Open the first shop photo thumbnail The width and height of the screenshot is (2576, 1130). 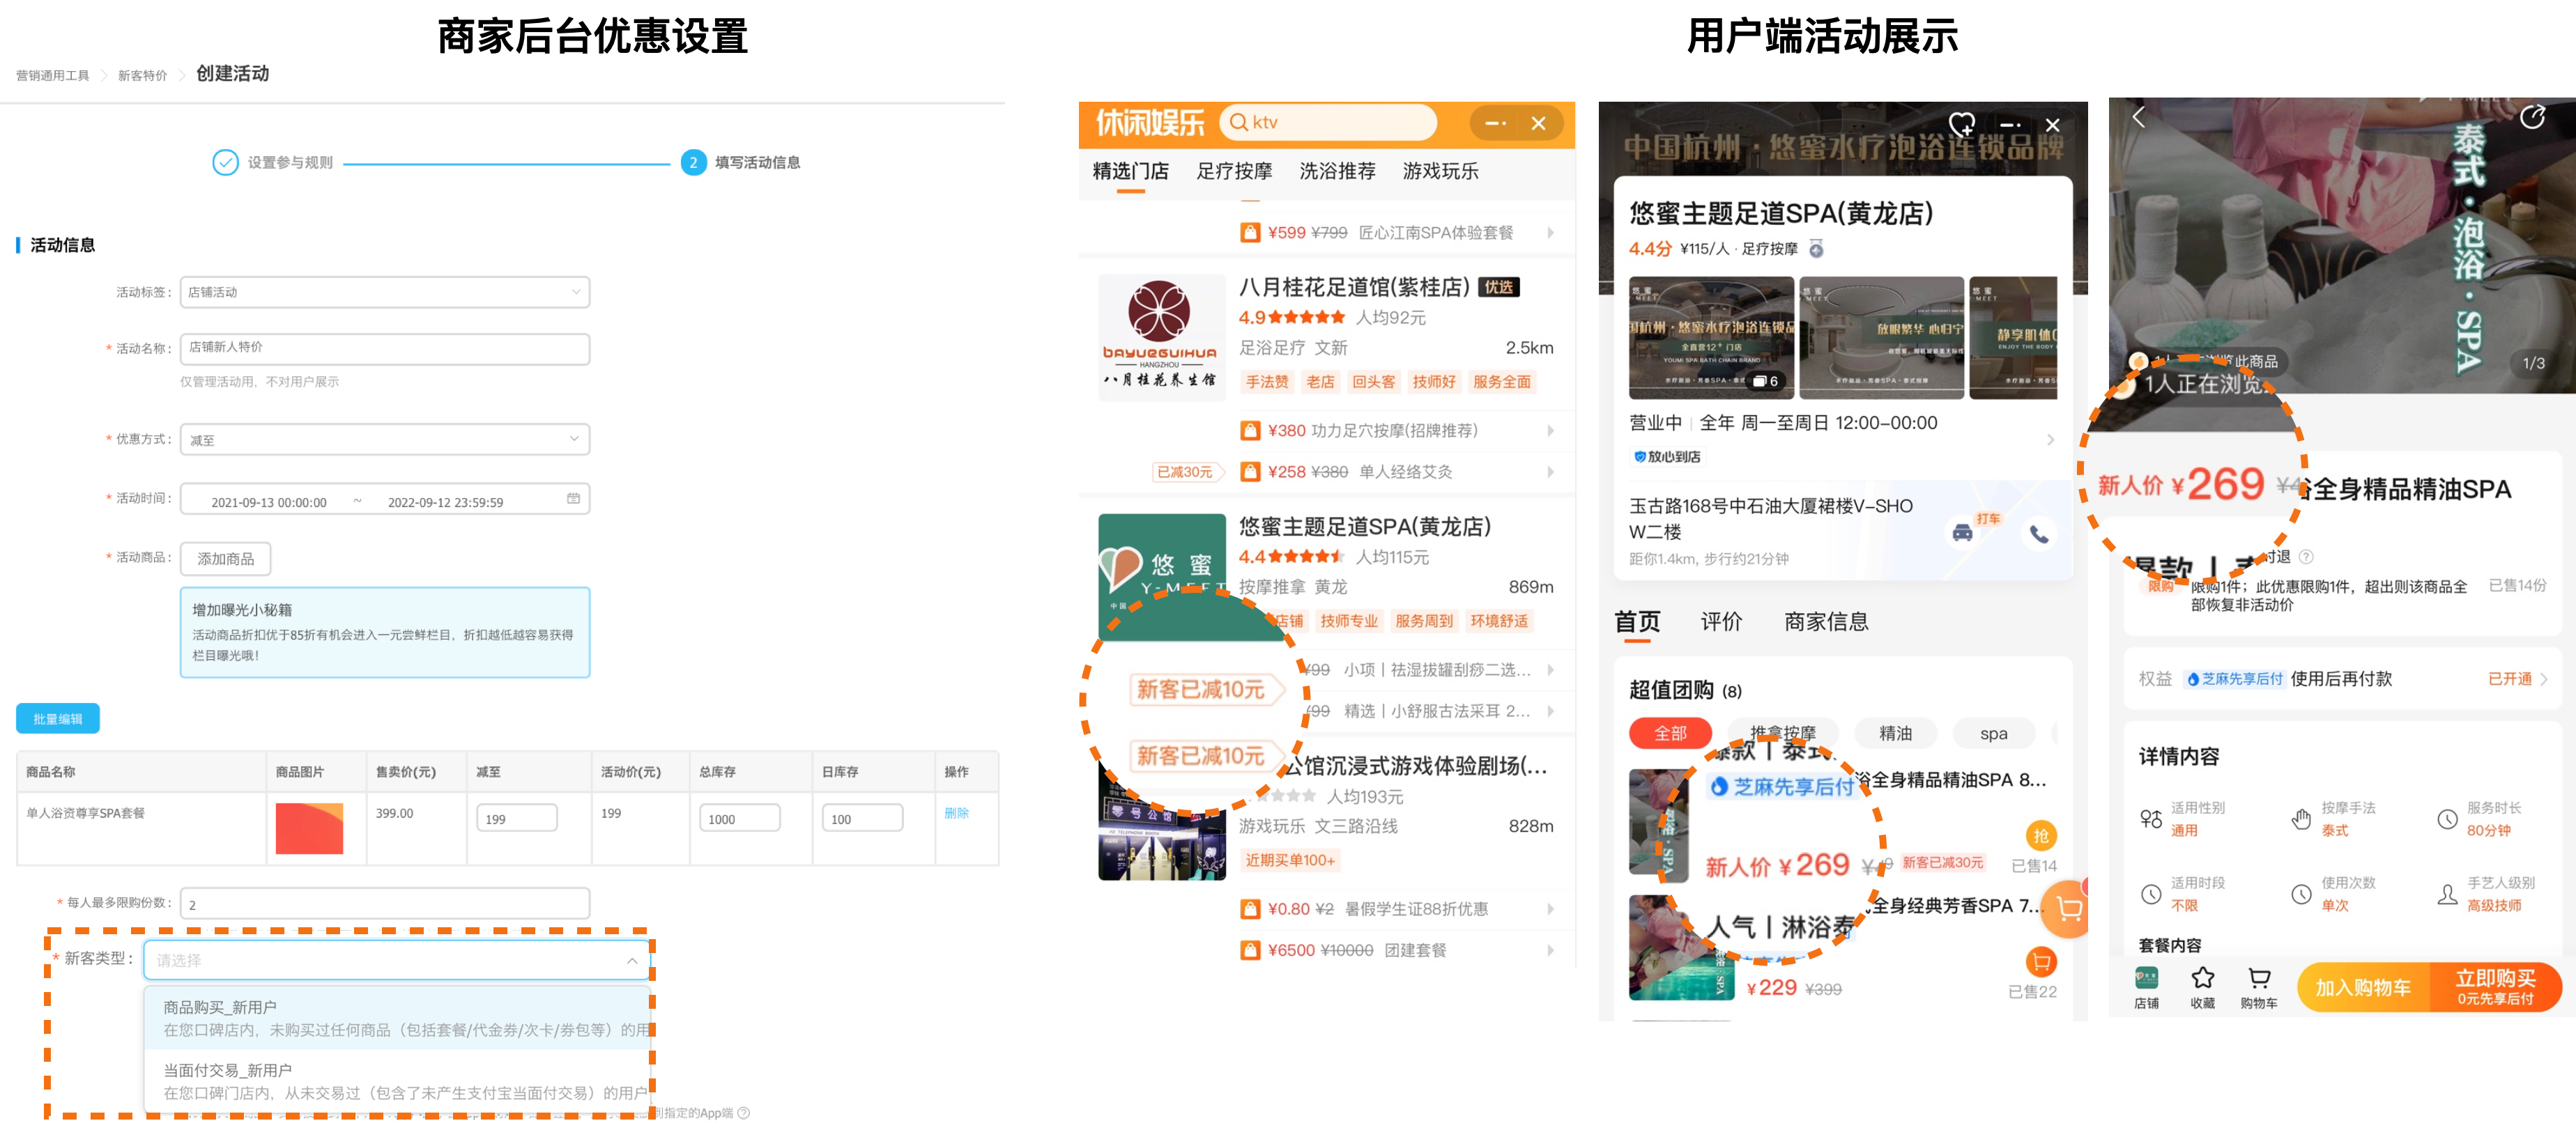[1711, 338]
